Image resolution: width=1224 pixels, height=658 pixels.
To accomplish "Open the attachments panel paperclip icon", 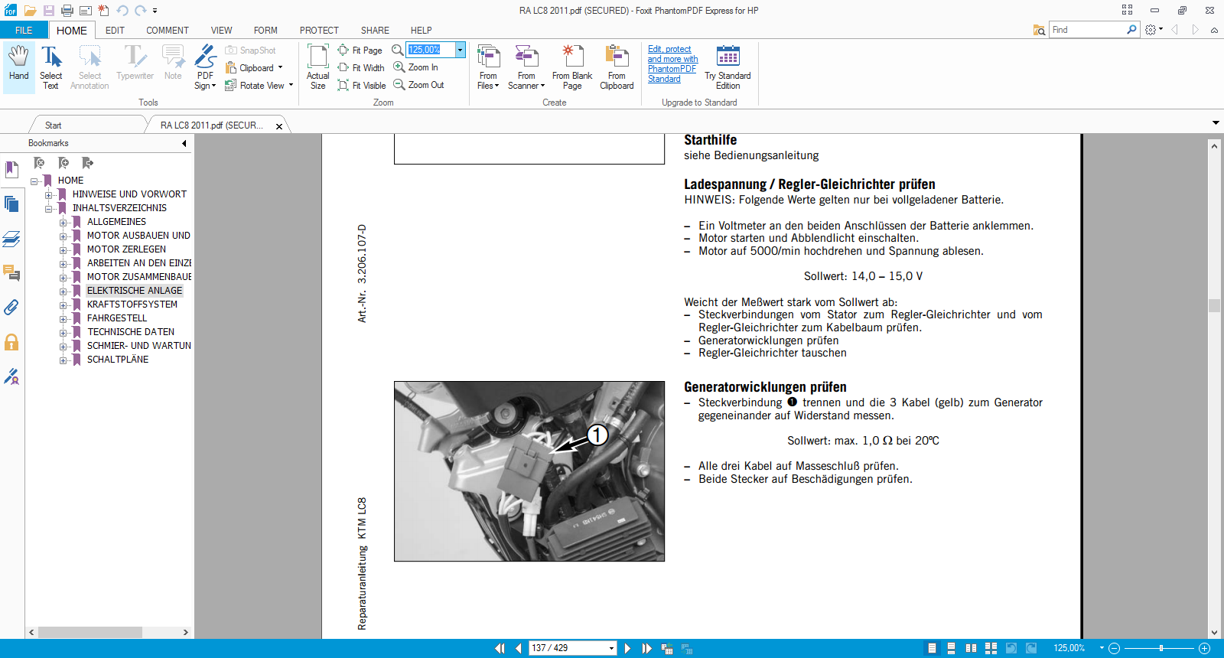I will tap(11, 308).
